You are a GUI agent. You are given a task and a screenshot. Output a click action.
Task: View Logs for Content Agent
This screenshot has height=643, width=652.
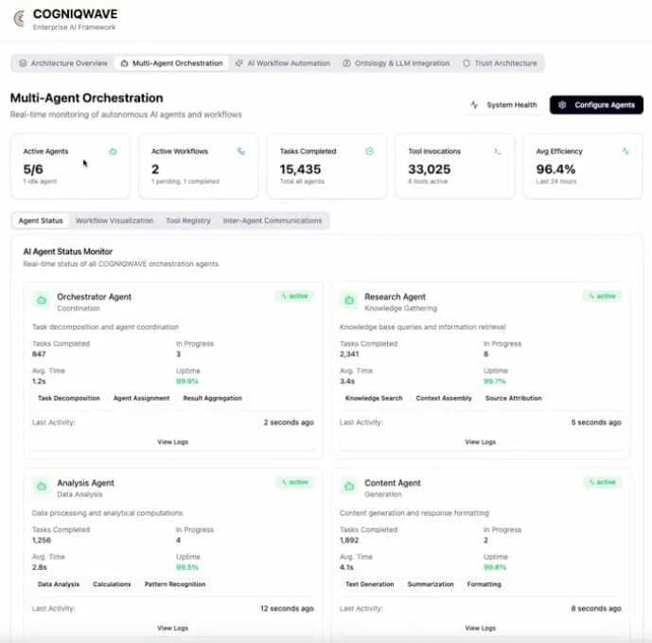click(481, 628)
